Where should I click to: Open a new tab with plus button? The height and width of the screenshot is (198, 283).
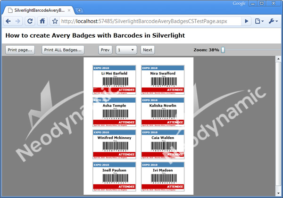(79, 10)
